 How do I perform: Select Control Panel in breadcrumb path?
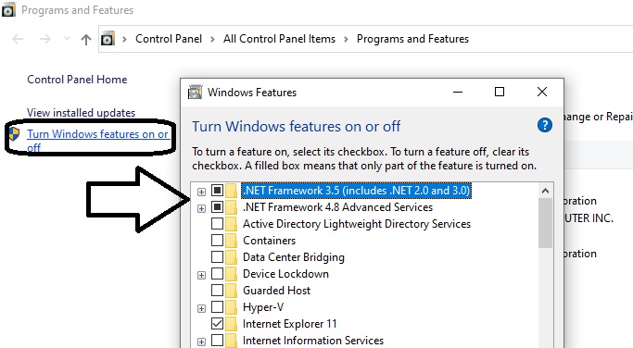[169, 39]
